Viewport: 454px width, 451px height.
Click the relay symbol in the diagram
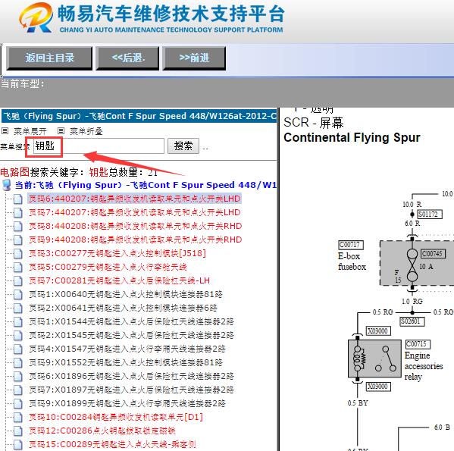coord(374,359)
